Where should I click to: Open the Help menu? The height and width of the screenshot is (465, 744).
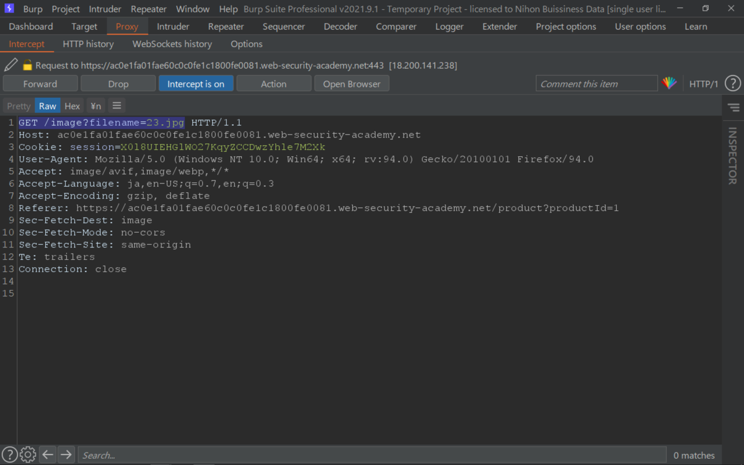(228, 9)
